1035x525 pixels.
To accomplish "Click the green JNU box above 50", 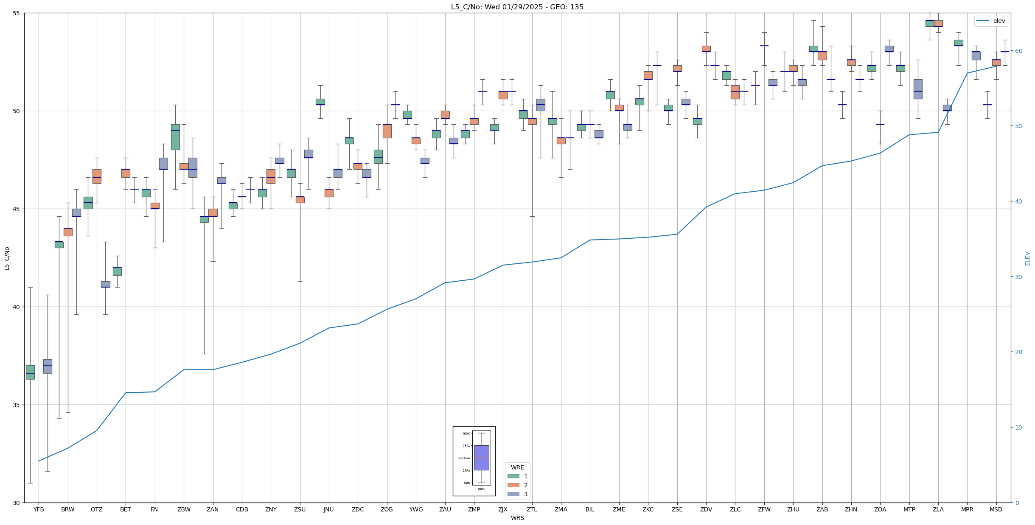I will point(320,102).
